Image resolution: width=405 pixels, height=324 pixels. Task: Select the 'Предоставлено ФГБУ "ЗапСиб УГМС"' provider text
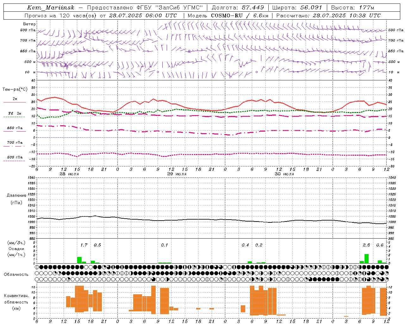(x=145, y=8)
